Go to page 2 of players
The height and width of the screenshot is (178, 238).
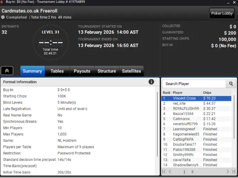point(192,172)
